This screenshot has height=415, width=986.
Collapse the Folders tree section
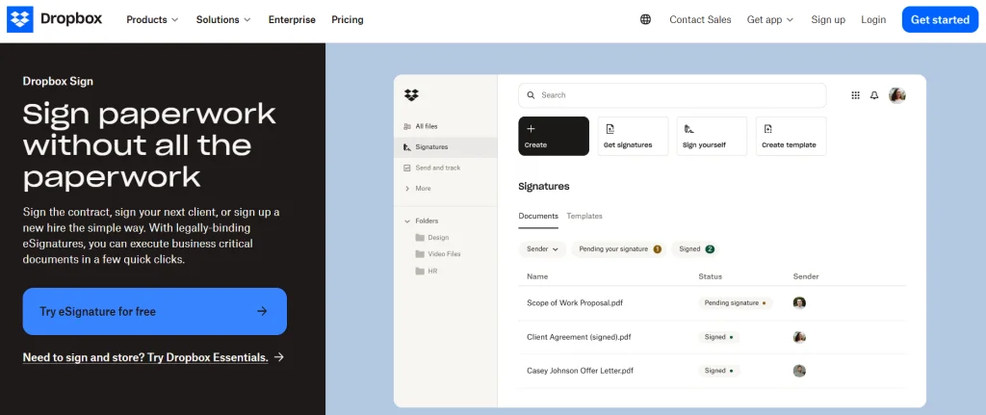(x=407, y=220)
